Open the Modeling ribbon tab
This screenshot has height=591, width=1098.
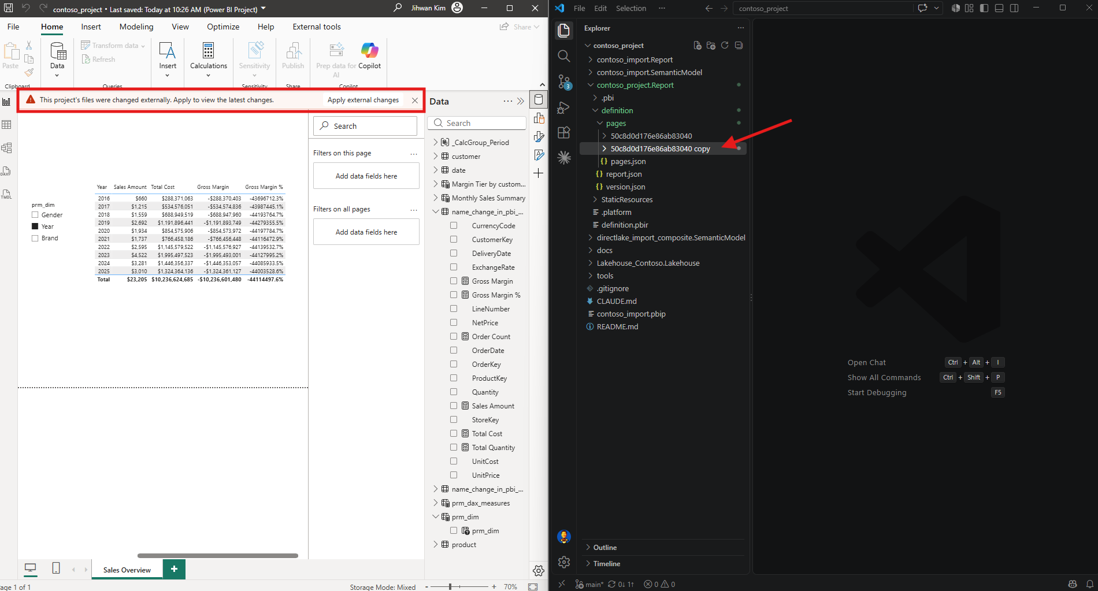pyautogui.click(x=136, y=27)
